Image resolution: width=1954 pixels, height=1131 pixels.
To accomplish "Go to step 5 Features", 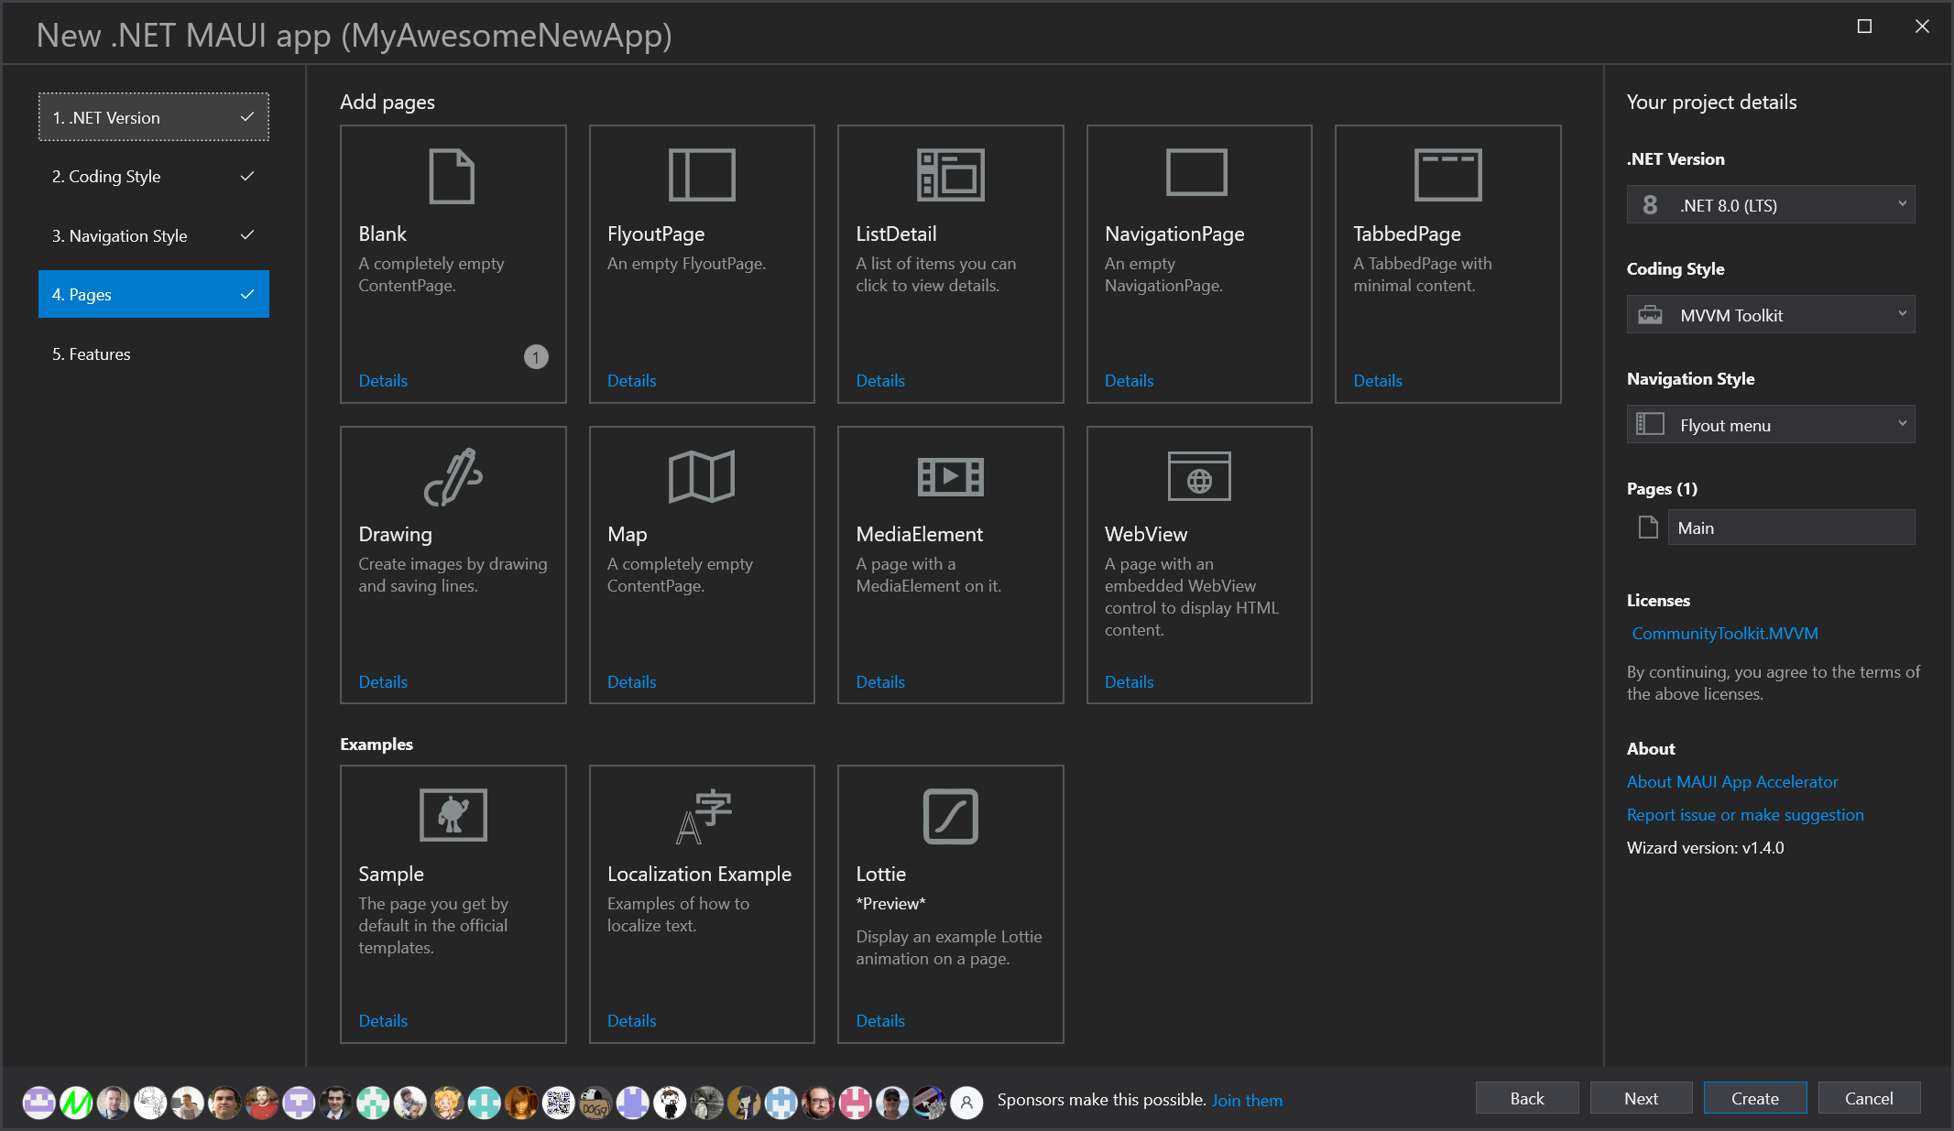I will tap(154, 353).
